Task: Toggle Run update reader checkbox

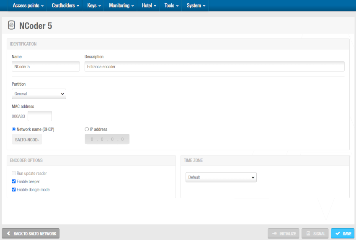Action: [14, 173]
